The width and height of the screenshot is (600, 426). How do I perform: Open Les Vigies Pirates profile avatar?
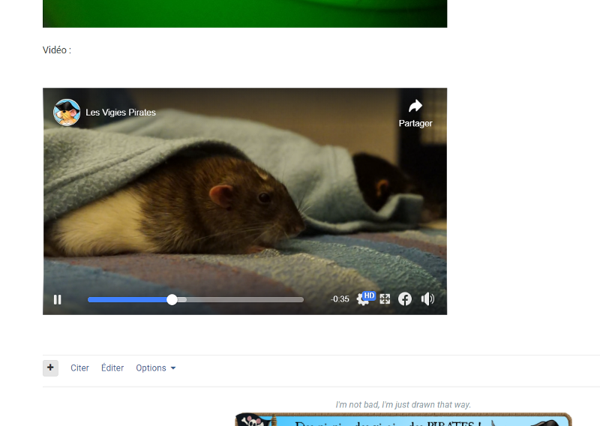pos(67,112)
